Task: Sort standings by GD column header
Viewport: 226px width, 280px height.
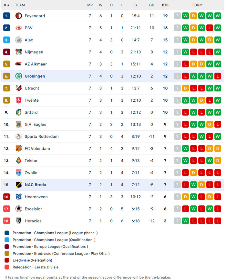Action: point(152,5)
